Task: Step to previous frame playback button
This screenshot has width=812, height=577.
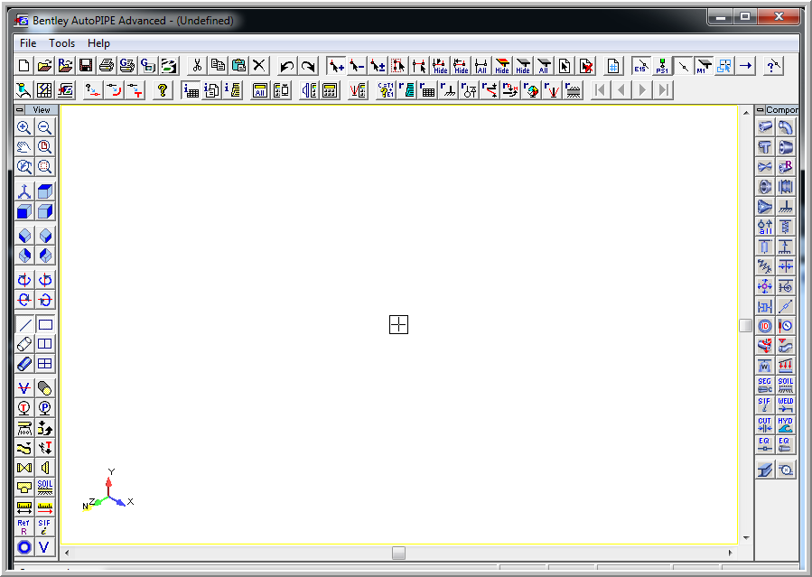Action: [x=621, y=90]
